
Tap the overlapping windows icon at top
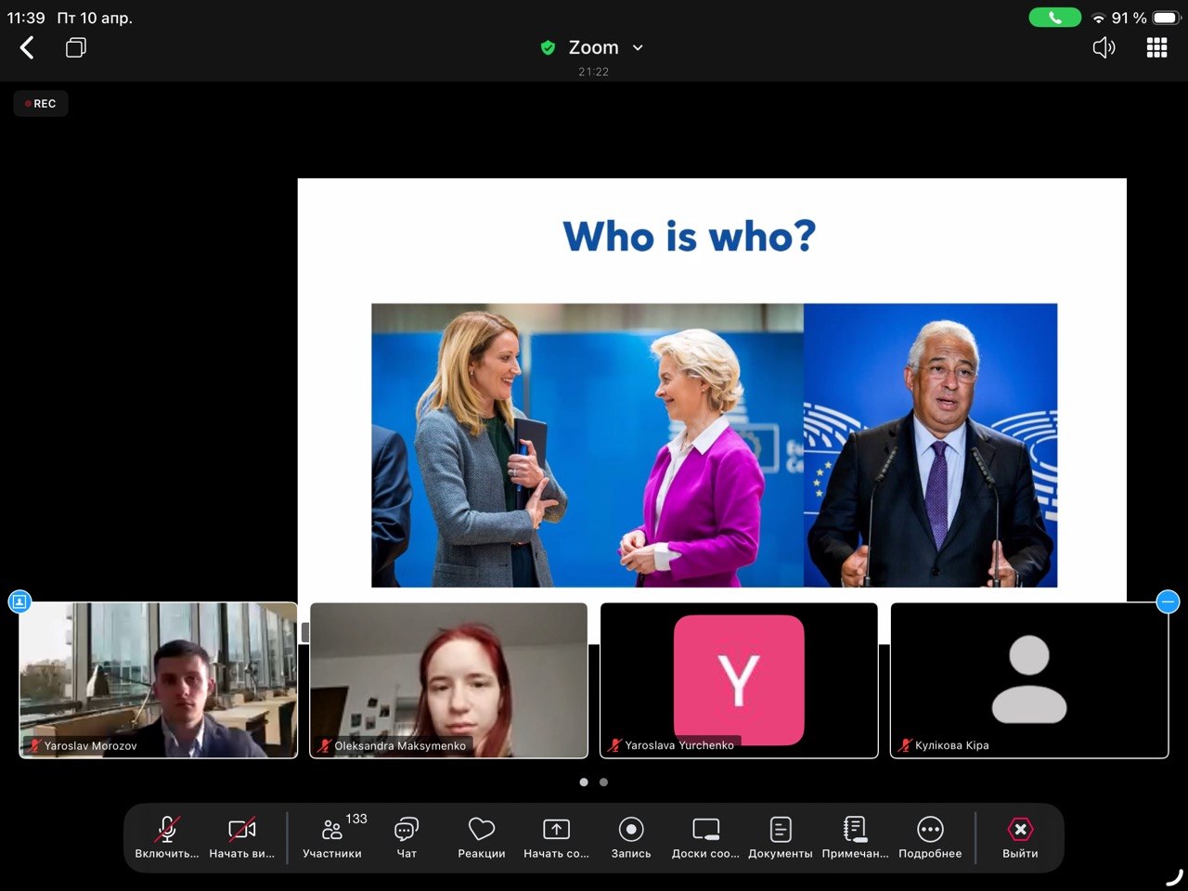tap(76, 48)
